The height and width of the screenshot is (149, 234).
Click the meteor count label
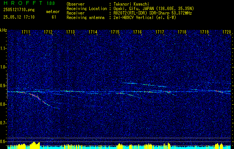point(53,12)
